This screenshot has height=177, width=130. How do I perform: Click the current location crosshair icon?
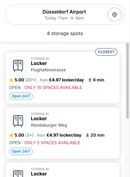pos(114,15)
